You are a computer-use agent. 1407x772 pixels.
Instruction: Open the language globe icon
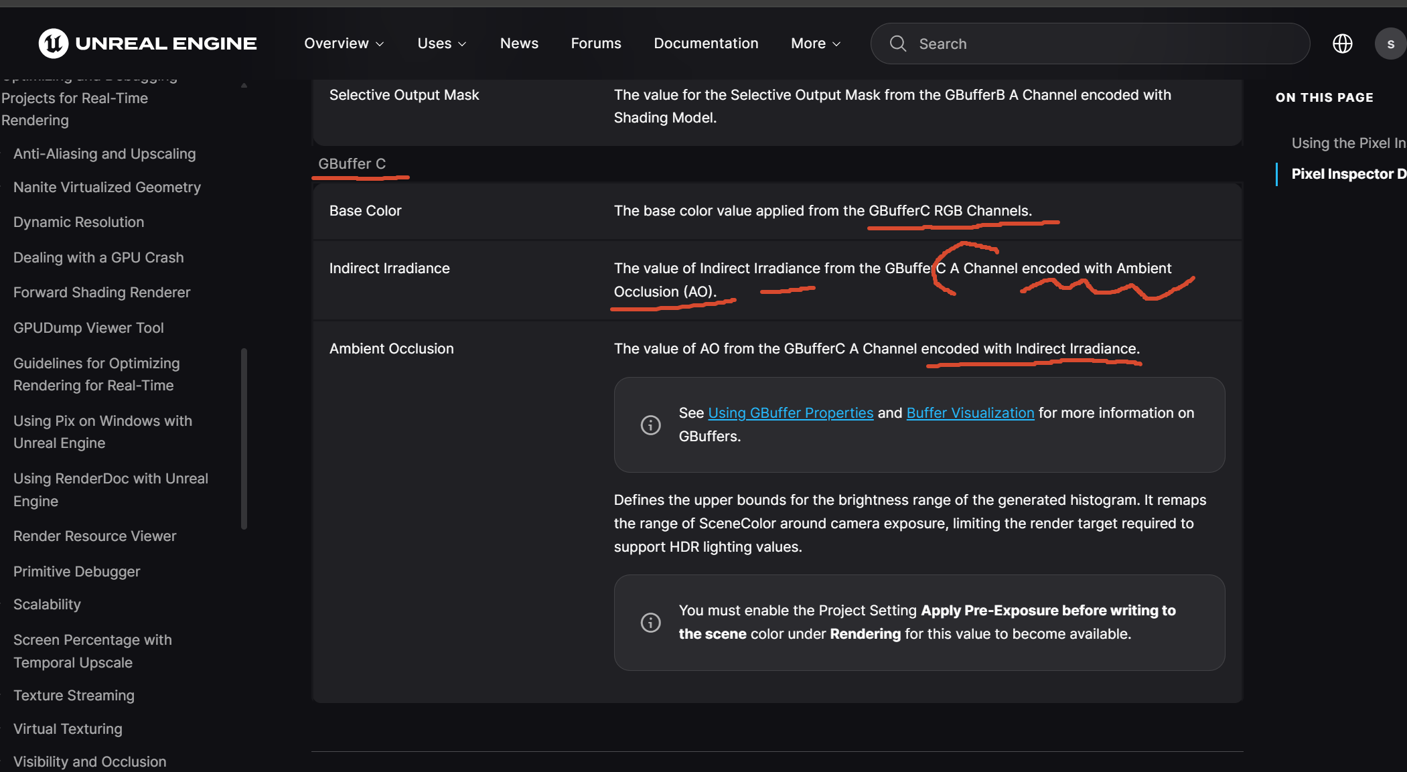[x=1342, y=44]
